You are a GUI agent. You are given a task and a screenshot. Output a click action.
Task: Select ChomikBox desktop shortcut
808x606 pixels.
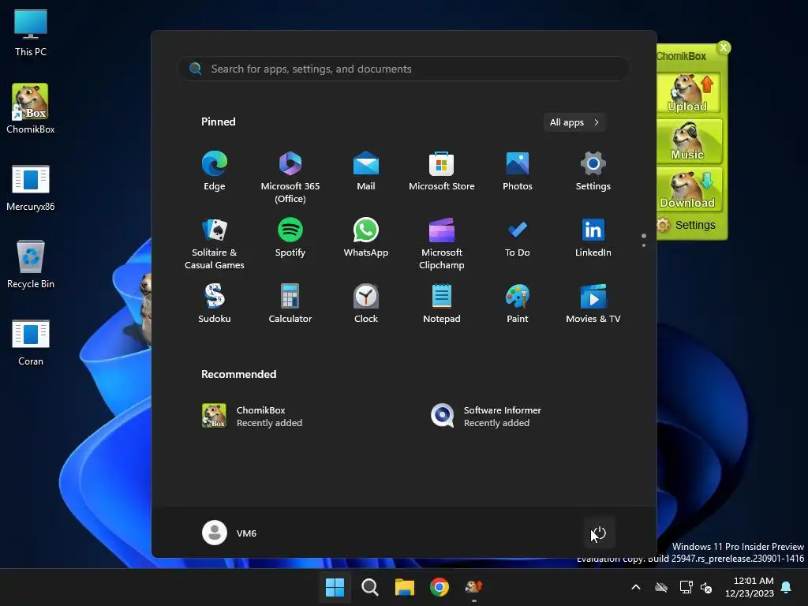tap(31, 109)
